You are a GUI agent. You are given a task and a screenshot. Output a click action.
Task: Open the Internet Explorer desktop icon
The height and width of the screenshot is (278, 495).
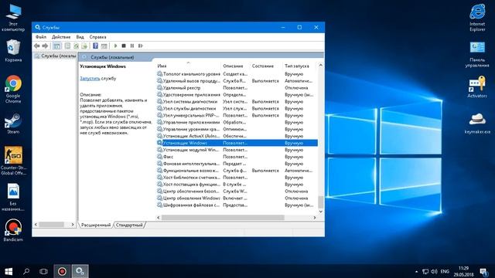(477, 17)
